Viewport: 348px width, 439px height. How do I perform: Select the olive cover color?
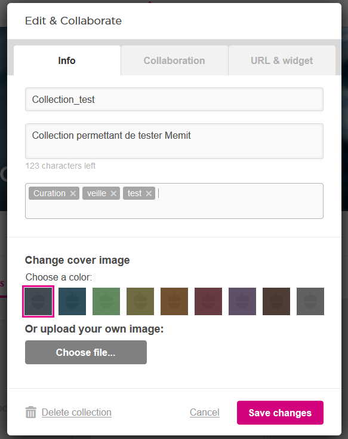[x=140, y=301]
